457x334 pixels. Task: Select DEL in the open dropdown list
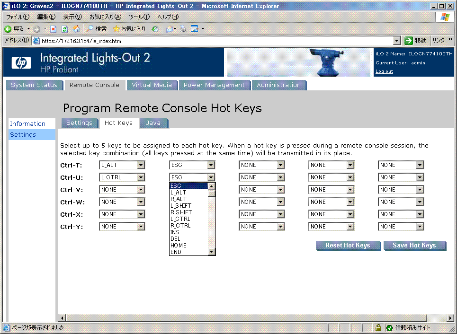coord(189,239)
